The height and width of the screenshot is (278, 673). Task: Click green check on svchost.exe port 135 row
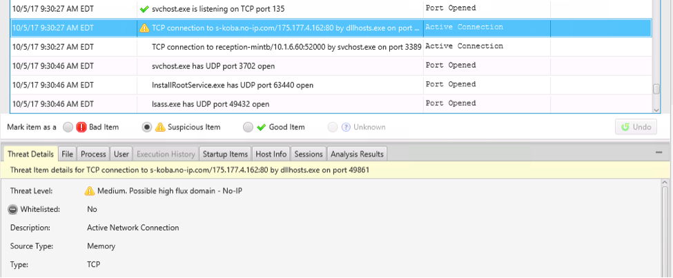144,9
